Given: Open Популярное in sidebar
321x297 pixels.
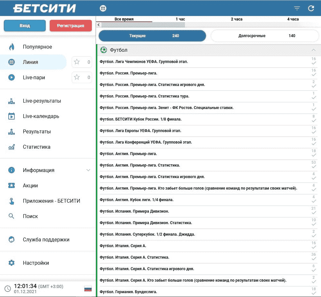Looking at the screenshot, I should coord(37,47).
